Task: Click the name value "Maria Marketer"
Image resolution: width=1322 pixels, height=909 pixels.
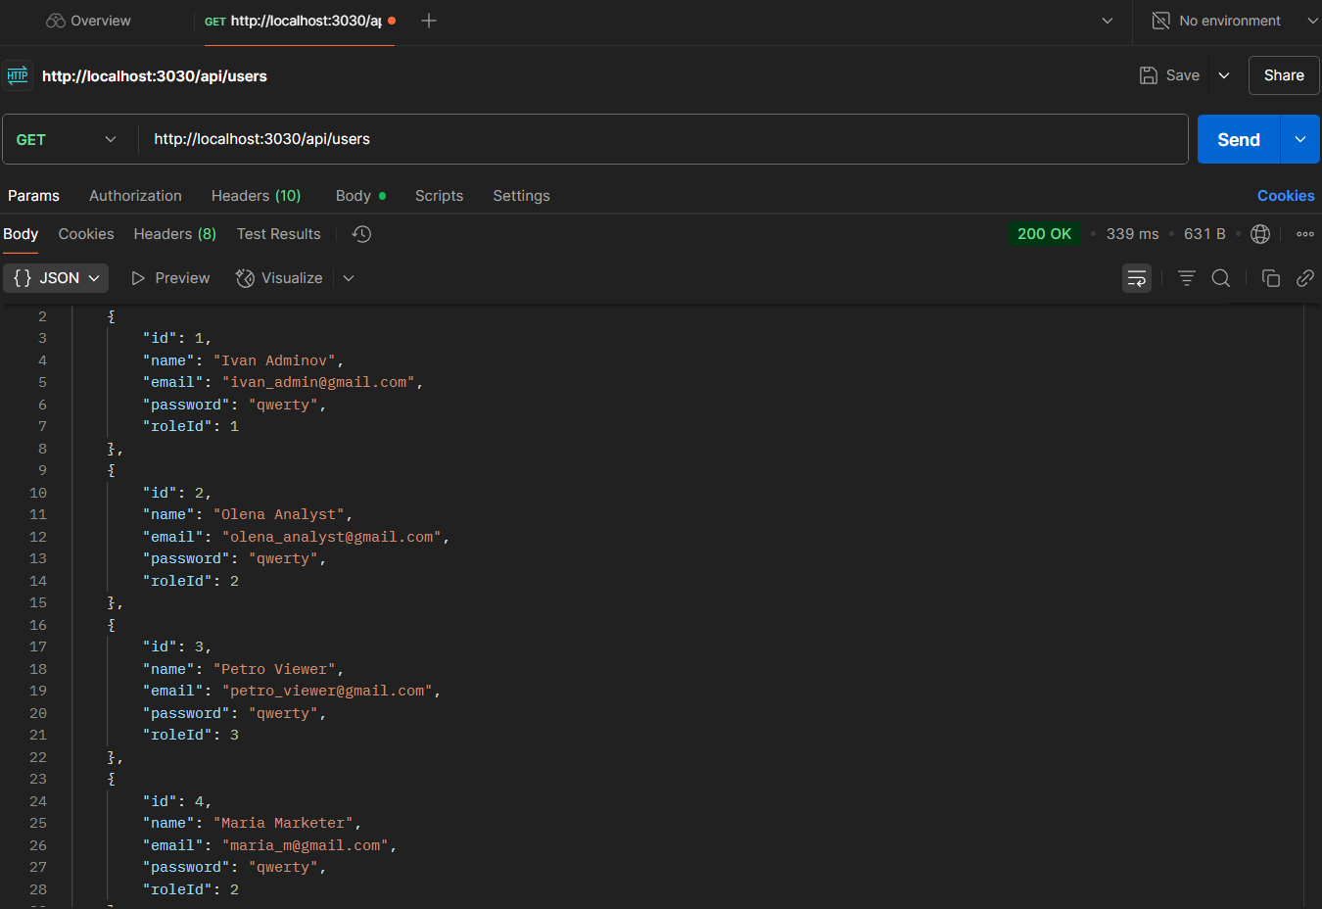Action: pos(284,823)
